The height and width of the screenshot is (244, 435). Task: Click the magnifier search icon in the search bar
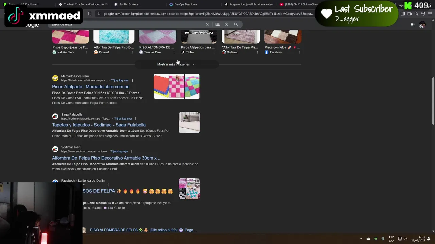tap(236, 24)
